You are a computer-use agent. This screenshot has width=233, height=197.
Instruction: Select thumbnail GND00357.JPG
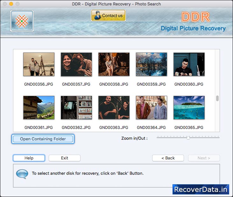point(76,64)
